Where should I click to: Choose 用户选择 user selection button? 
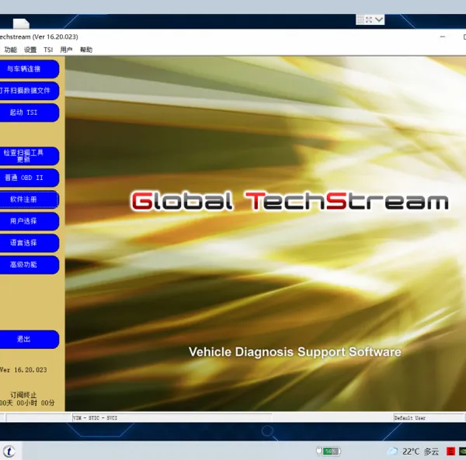point(29,221)
